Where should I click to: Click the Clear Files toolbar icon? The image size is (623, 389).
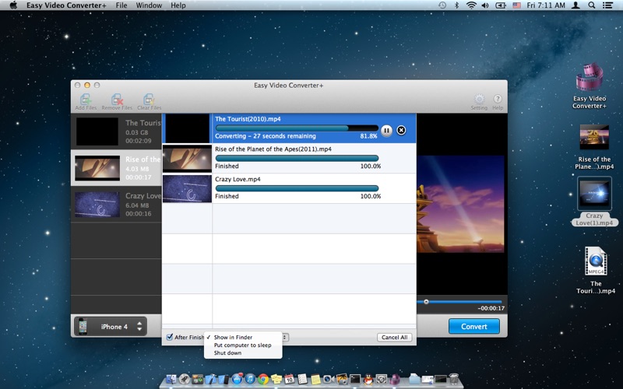149,102
